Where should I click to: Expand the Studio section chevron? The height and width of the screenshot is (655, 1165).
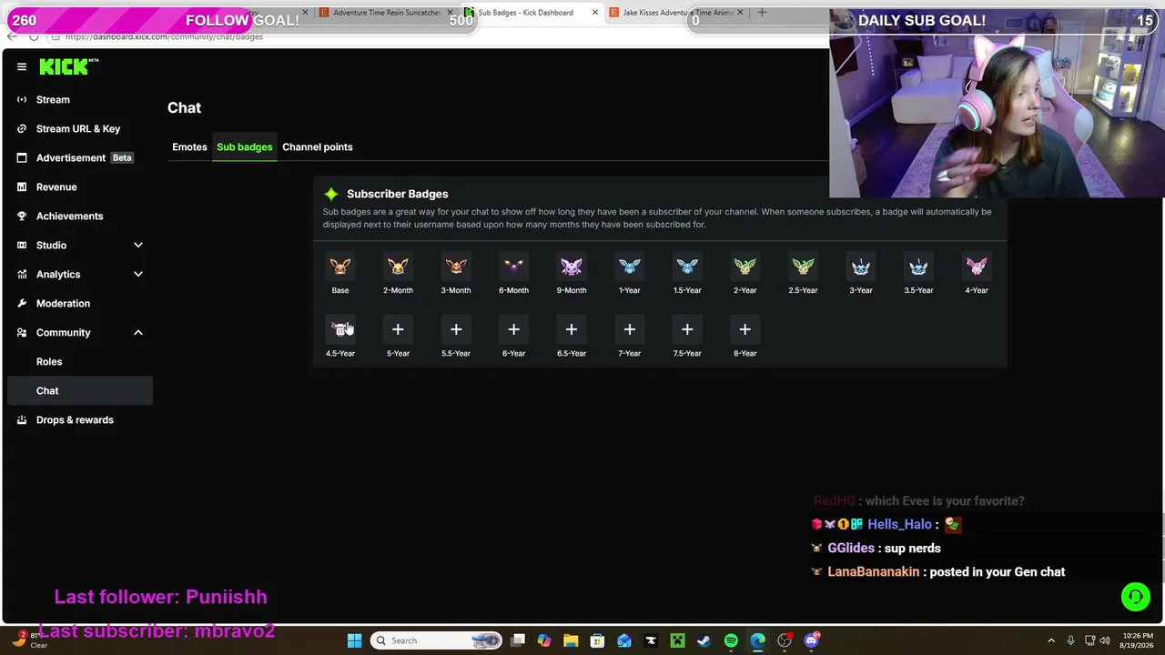138,245
